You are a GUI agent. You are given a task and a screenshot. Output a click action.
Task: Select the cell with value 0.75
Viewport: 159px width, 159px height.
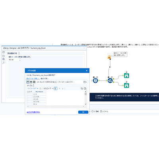(41, 102)
